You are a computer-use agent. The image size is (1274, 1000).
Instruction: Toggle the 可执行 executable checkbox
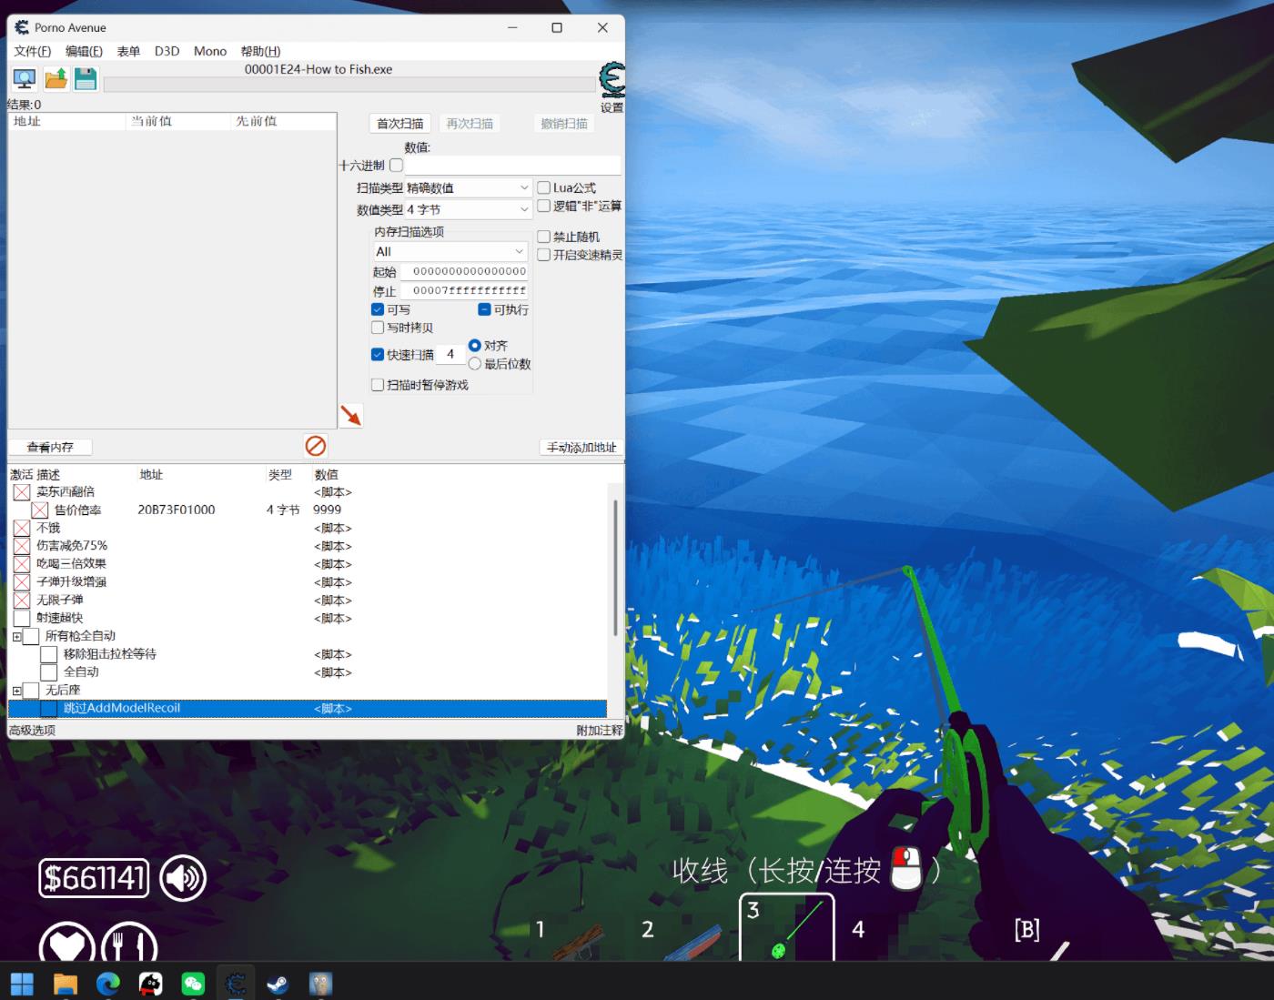pos(484,309)
